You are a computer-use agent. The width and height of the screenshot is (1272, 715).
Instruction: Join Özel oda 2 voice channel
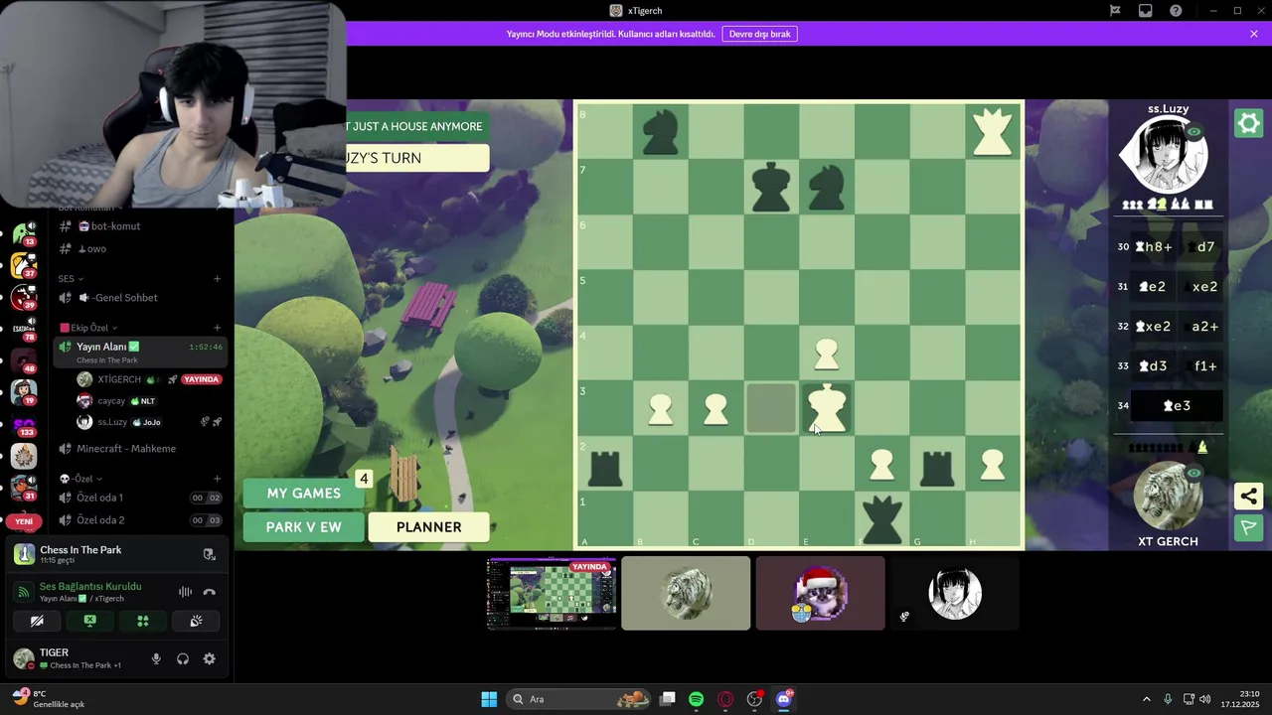(140, 520)
